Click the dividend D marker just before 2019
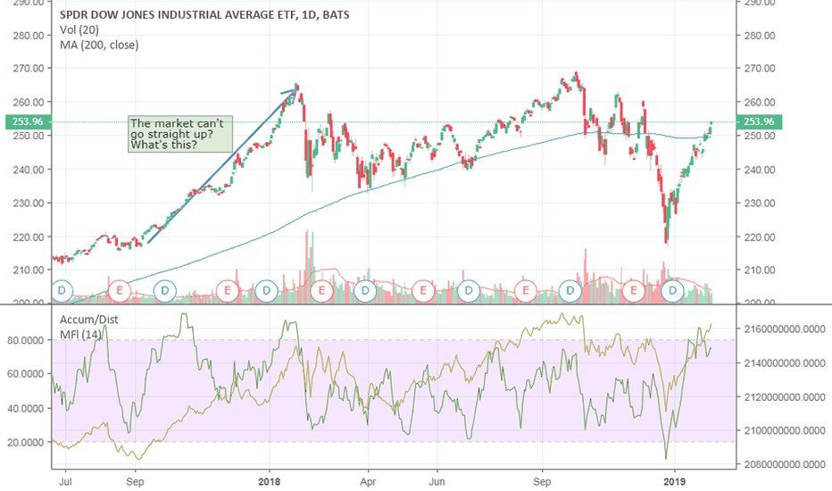This screenshot has height=491, width=832. pyautogui.click(x=673, y=291)
